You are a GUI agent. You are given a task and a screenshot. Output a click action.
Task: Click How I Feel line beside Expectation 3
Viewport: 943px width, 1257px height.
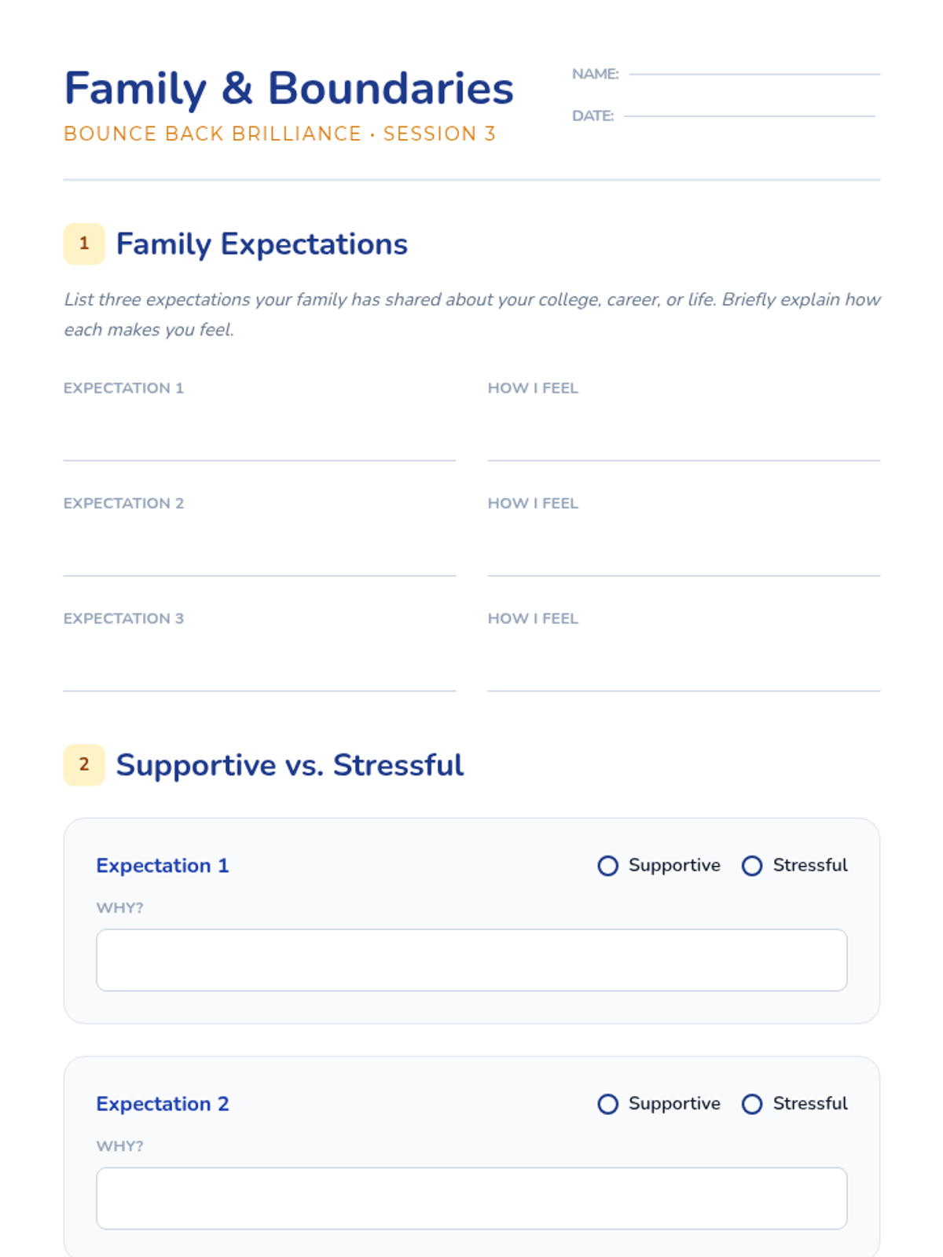point(684,675)
